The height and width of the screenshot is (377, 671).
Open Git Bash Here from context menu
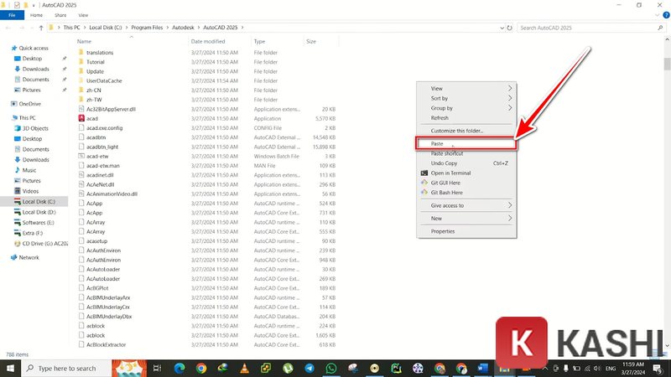point(445,193)
